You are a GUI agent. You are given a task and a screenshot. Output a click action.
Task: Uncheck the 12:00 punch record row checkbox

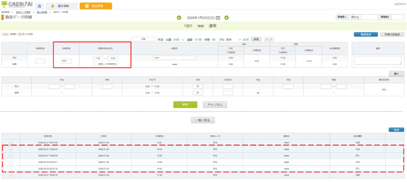[11, 149]
